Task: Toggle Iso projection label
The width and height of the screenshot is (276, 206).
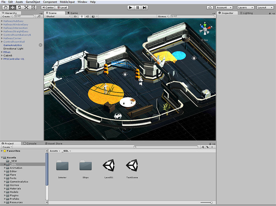Action: click(204, 40)
